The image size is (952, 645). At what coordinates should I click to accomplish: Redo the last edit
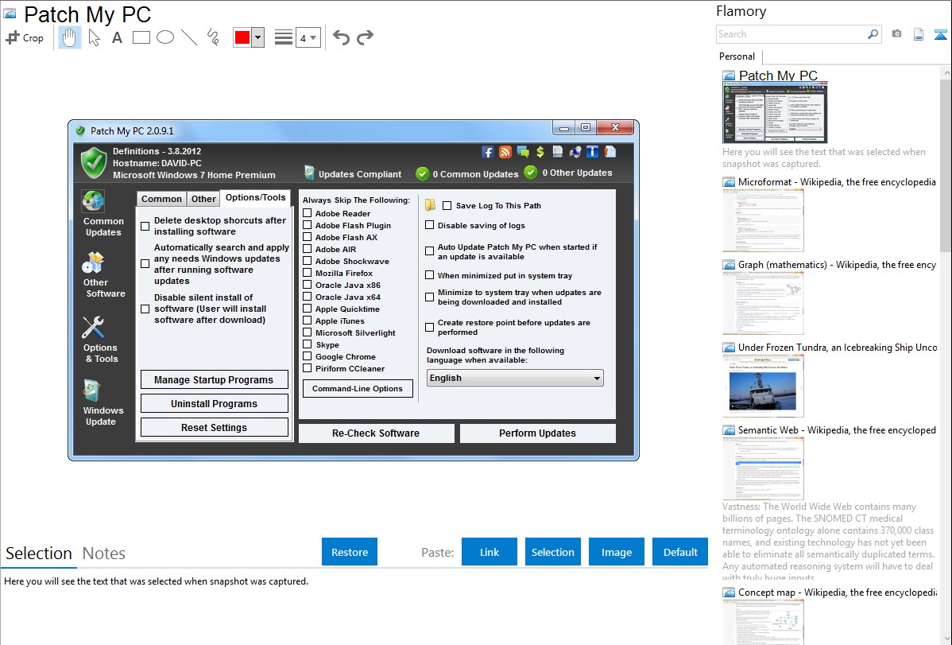click(x=365, y=37)
